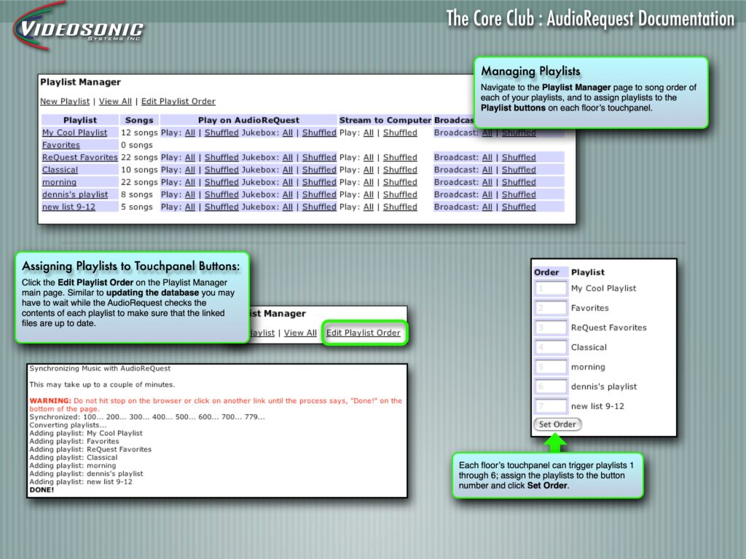Click the Videosonic Systems logo
The width and height of the screenshot is (746, 559).
79,29
